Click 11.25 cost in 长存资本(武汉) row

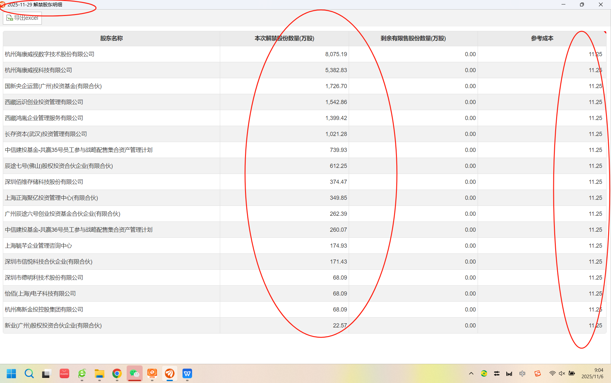595,134
